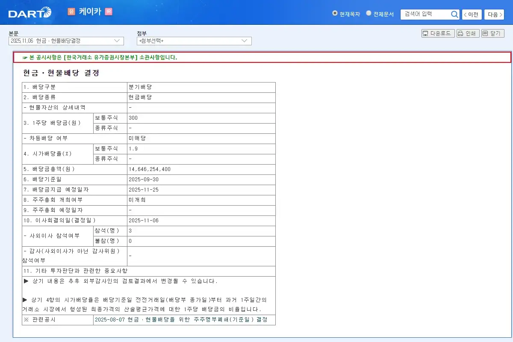
Task: Click the note about 외부감사인의 검토결과
Action: click(x=121, y=282)
